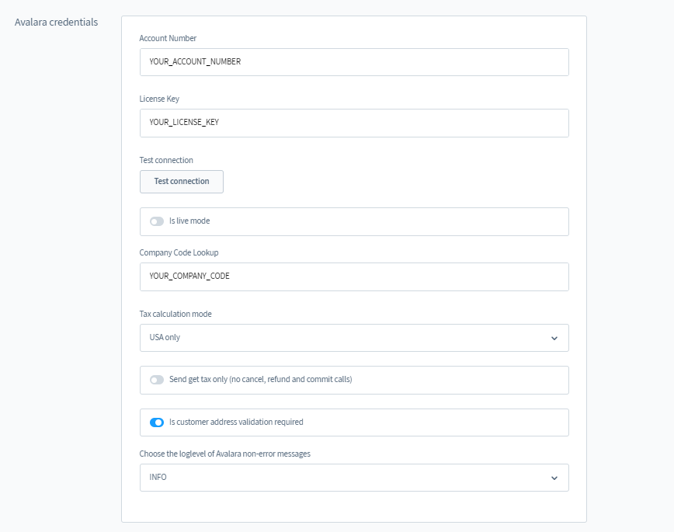Click the Company Code Lookup label
This screenshot has width=674, height=532.
(179, 252)
